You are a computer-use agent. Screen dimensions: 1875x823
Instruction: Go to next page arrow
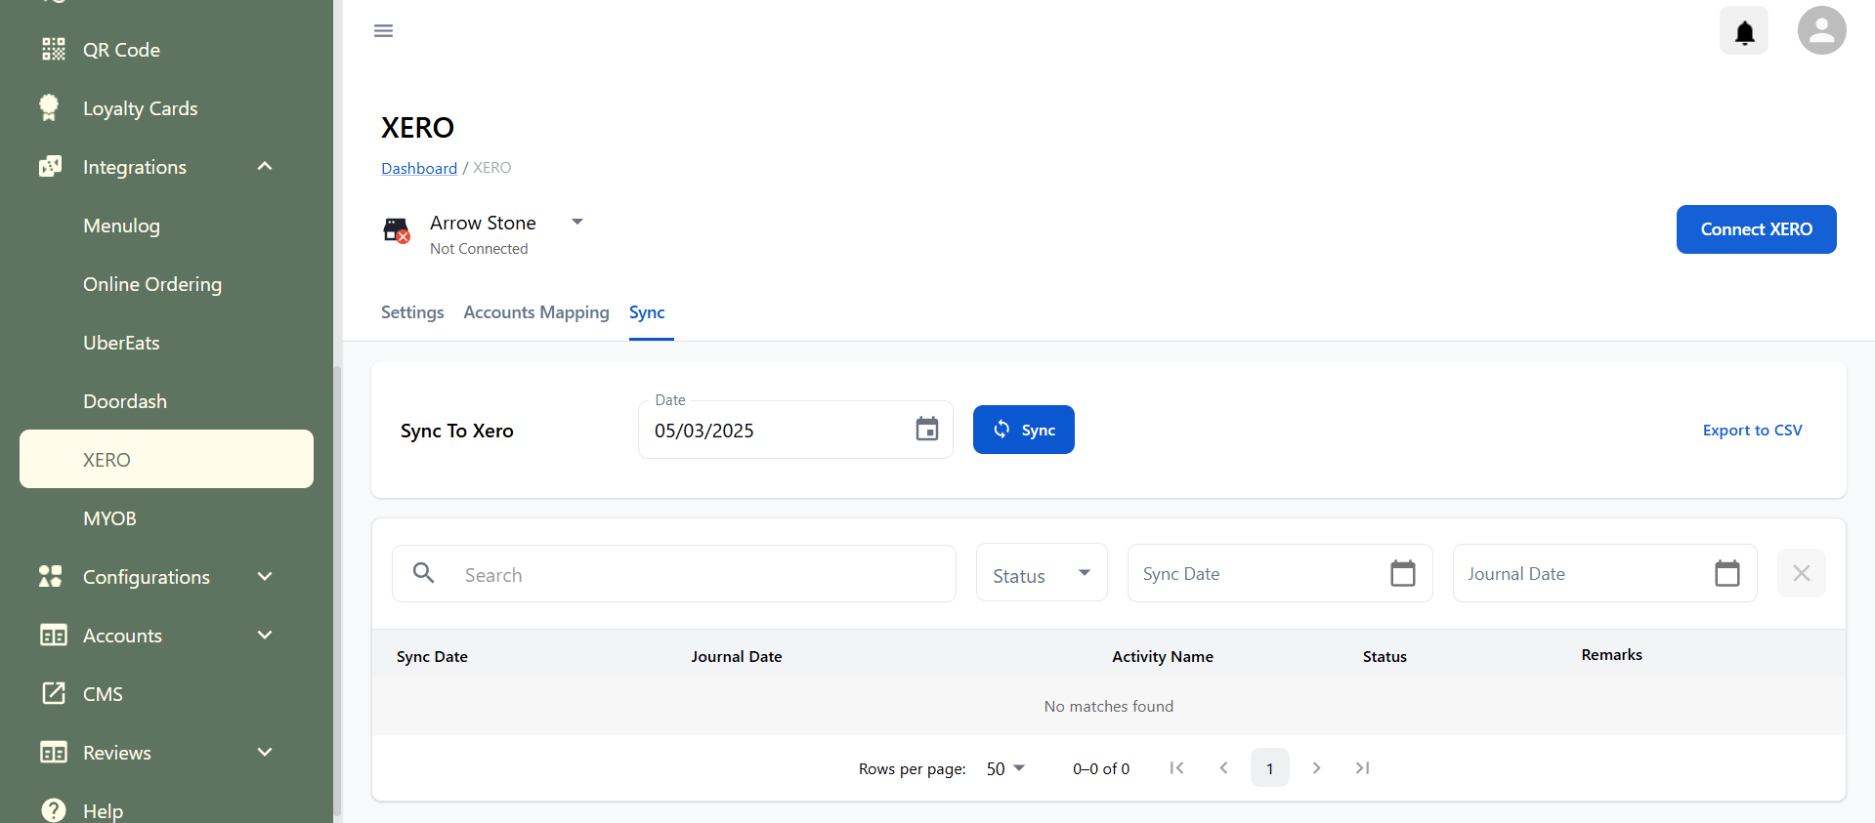[1316, 768]
